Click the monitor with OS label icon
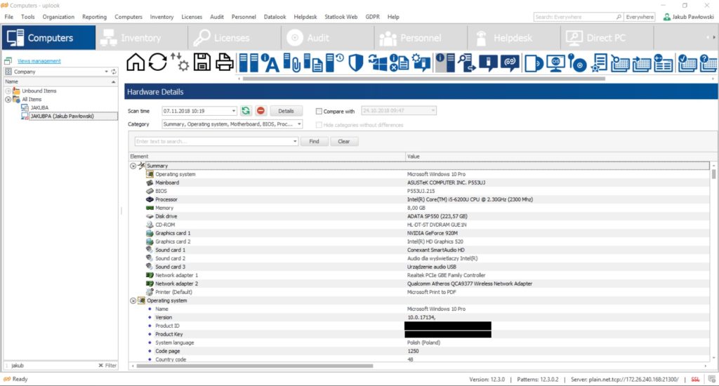Image resolution: width=719 pixels, height=386 pixels. (555, 63)
